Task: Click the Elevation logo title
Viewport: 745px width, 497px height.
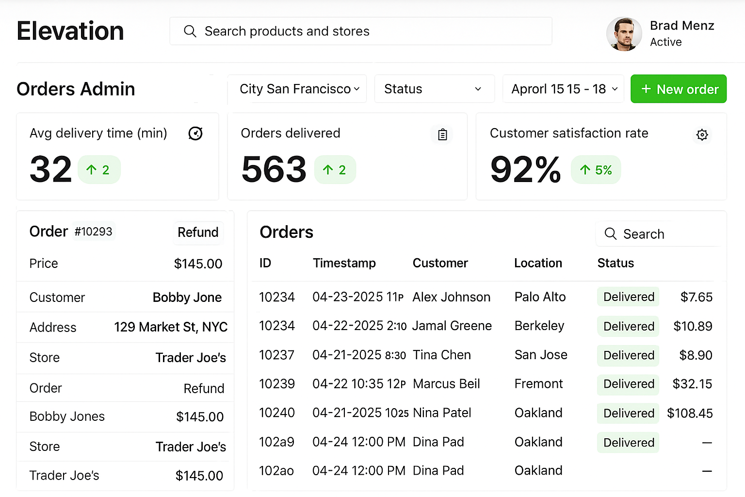Action: coord(70,32)
